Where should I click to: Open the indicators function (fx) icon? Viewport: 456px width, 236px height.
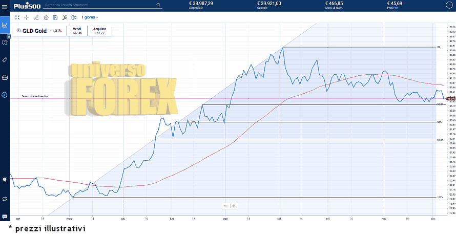click(64, 17)
